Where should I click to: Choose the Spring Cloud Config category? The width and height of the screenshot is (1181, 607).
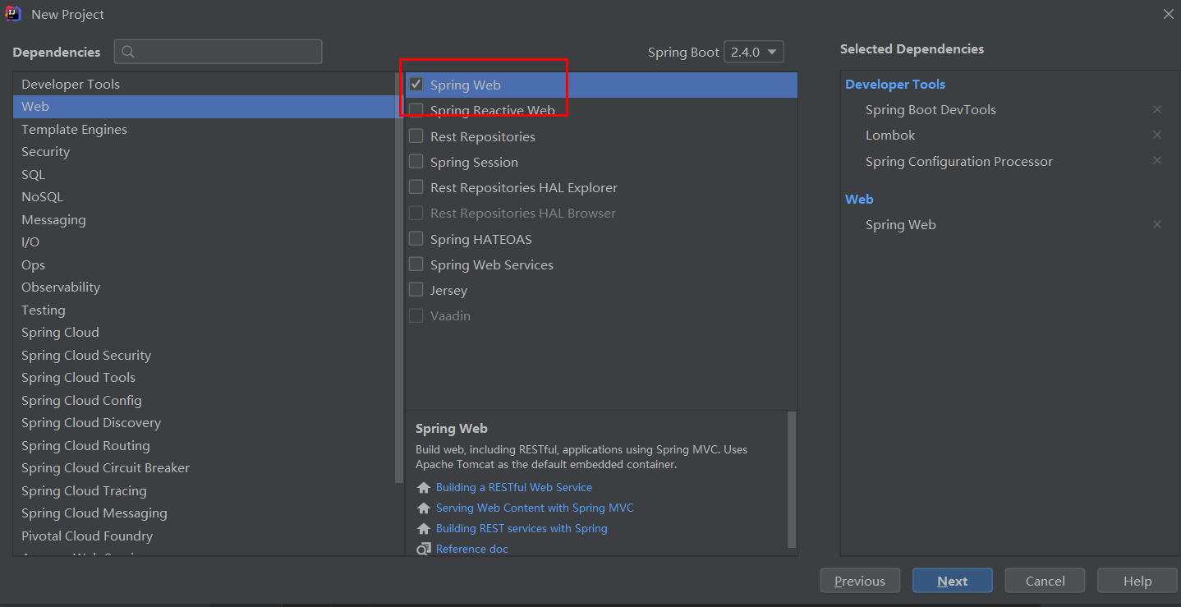click(x=204, y=400)
